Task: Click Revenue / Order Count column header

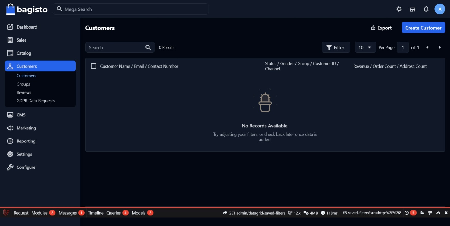Action: (390, 66)
